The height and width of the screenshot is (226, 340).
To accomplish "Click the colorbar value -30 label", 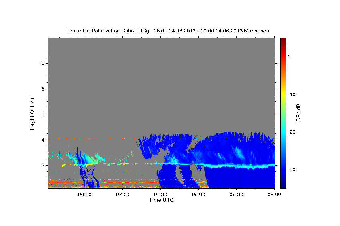I will 292,169.
